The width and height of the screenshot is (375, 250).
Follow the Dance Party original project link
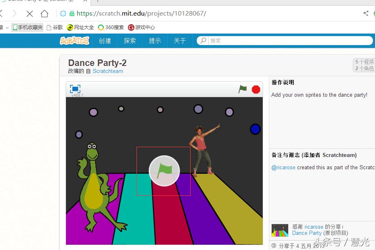[x=307, y=233]
